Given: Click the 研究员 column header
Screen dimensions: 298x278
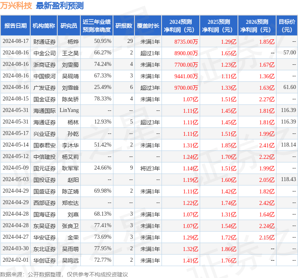Looking at the screenshot, I should pyautogui.click(x=69, y=26).
